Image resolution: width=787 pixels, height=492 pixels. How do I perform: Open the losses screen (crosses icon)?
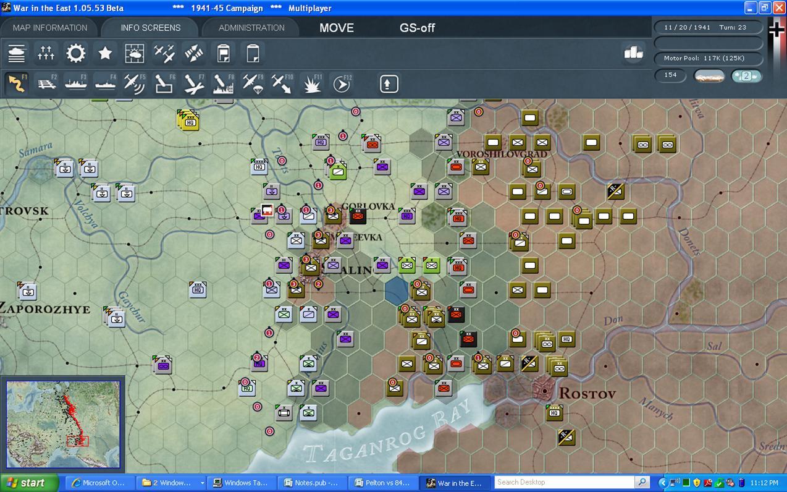[x=46, y=54]
